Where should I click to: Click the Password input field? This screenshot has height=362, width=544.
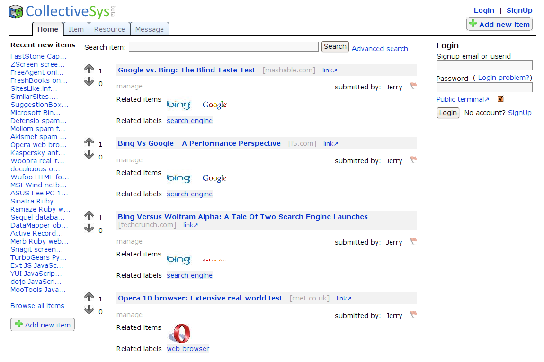click(x=484, y=88)
